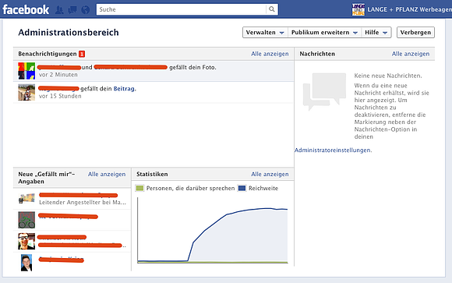Click the empty messages speech bubble icon
452x283 pixels.
click(x=325, y=92)
